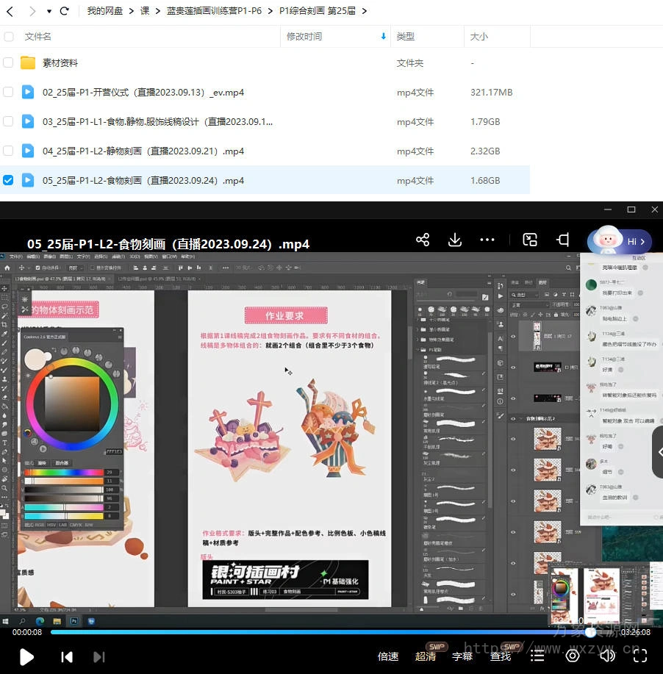
Task: Click the video progress bar handle
Action: pyautogui.click(x=590, y=632)
